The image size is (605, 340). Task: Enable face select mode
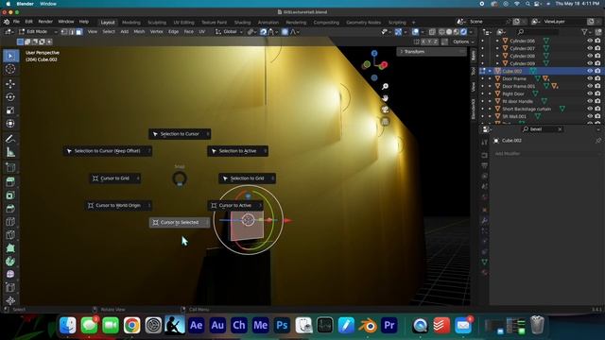[x=79, y=32]
